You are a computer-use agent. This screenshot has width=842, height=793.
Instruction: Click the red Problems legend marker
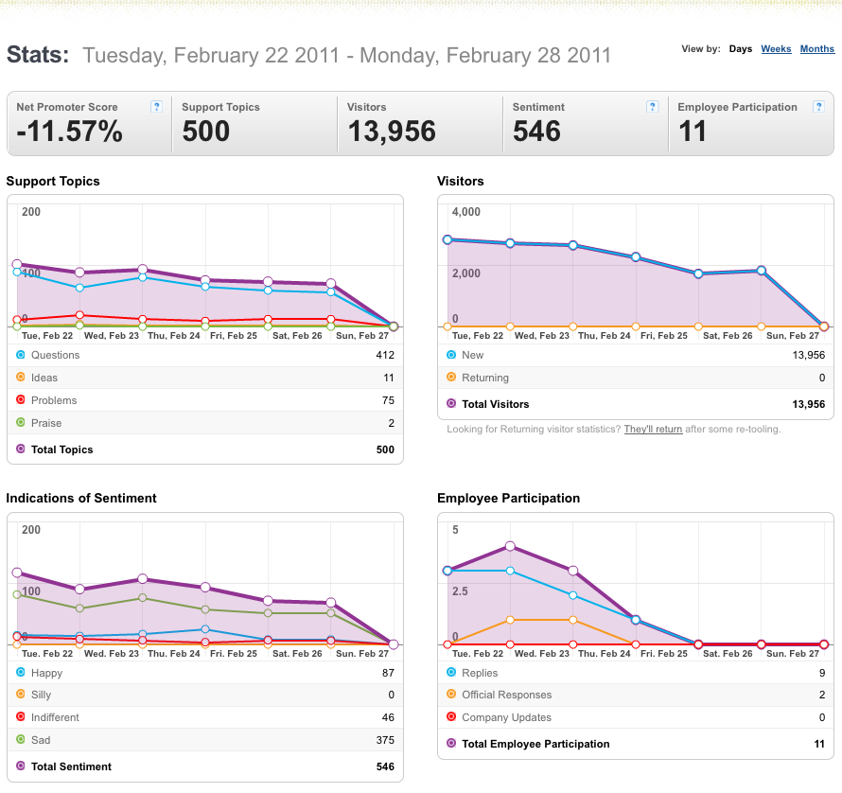[21, 399]
